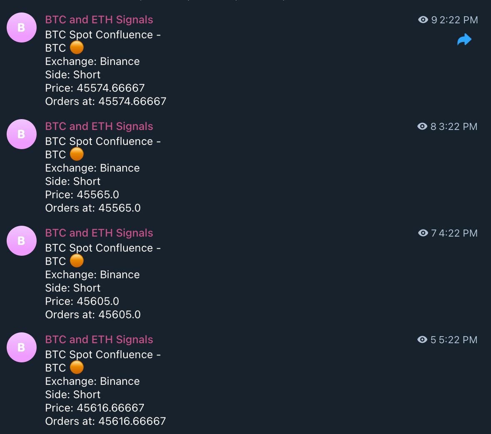Image resolution: width=491 pixels, height=434 pixels.
Task: Click the eye views icon at 5:22 PM
Action: pos(422,339)
